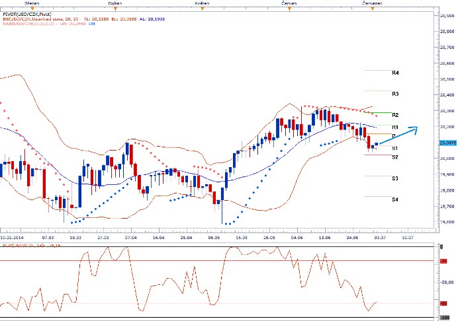Click the R4 resistance level label

click(394, 72)
